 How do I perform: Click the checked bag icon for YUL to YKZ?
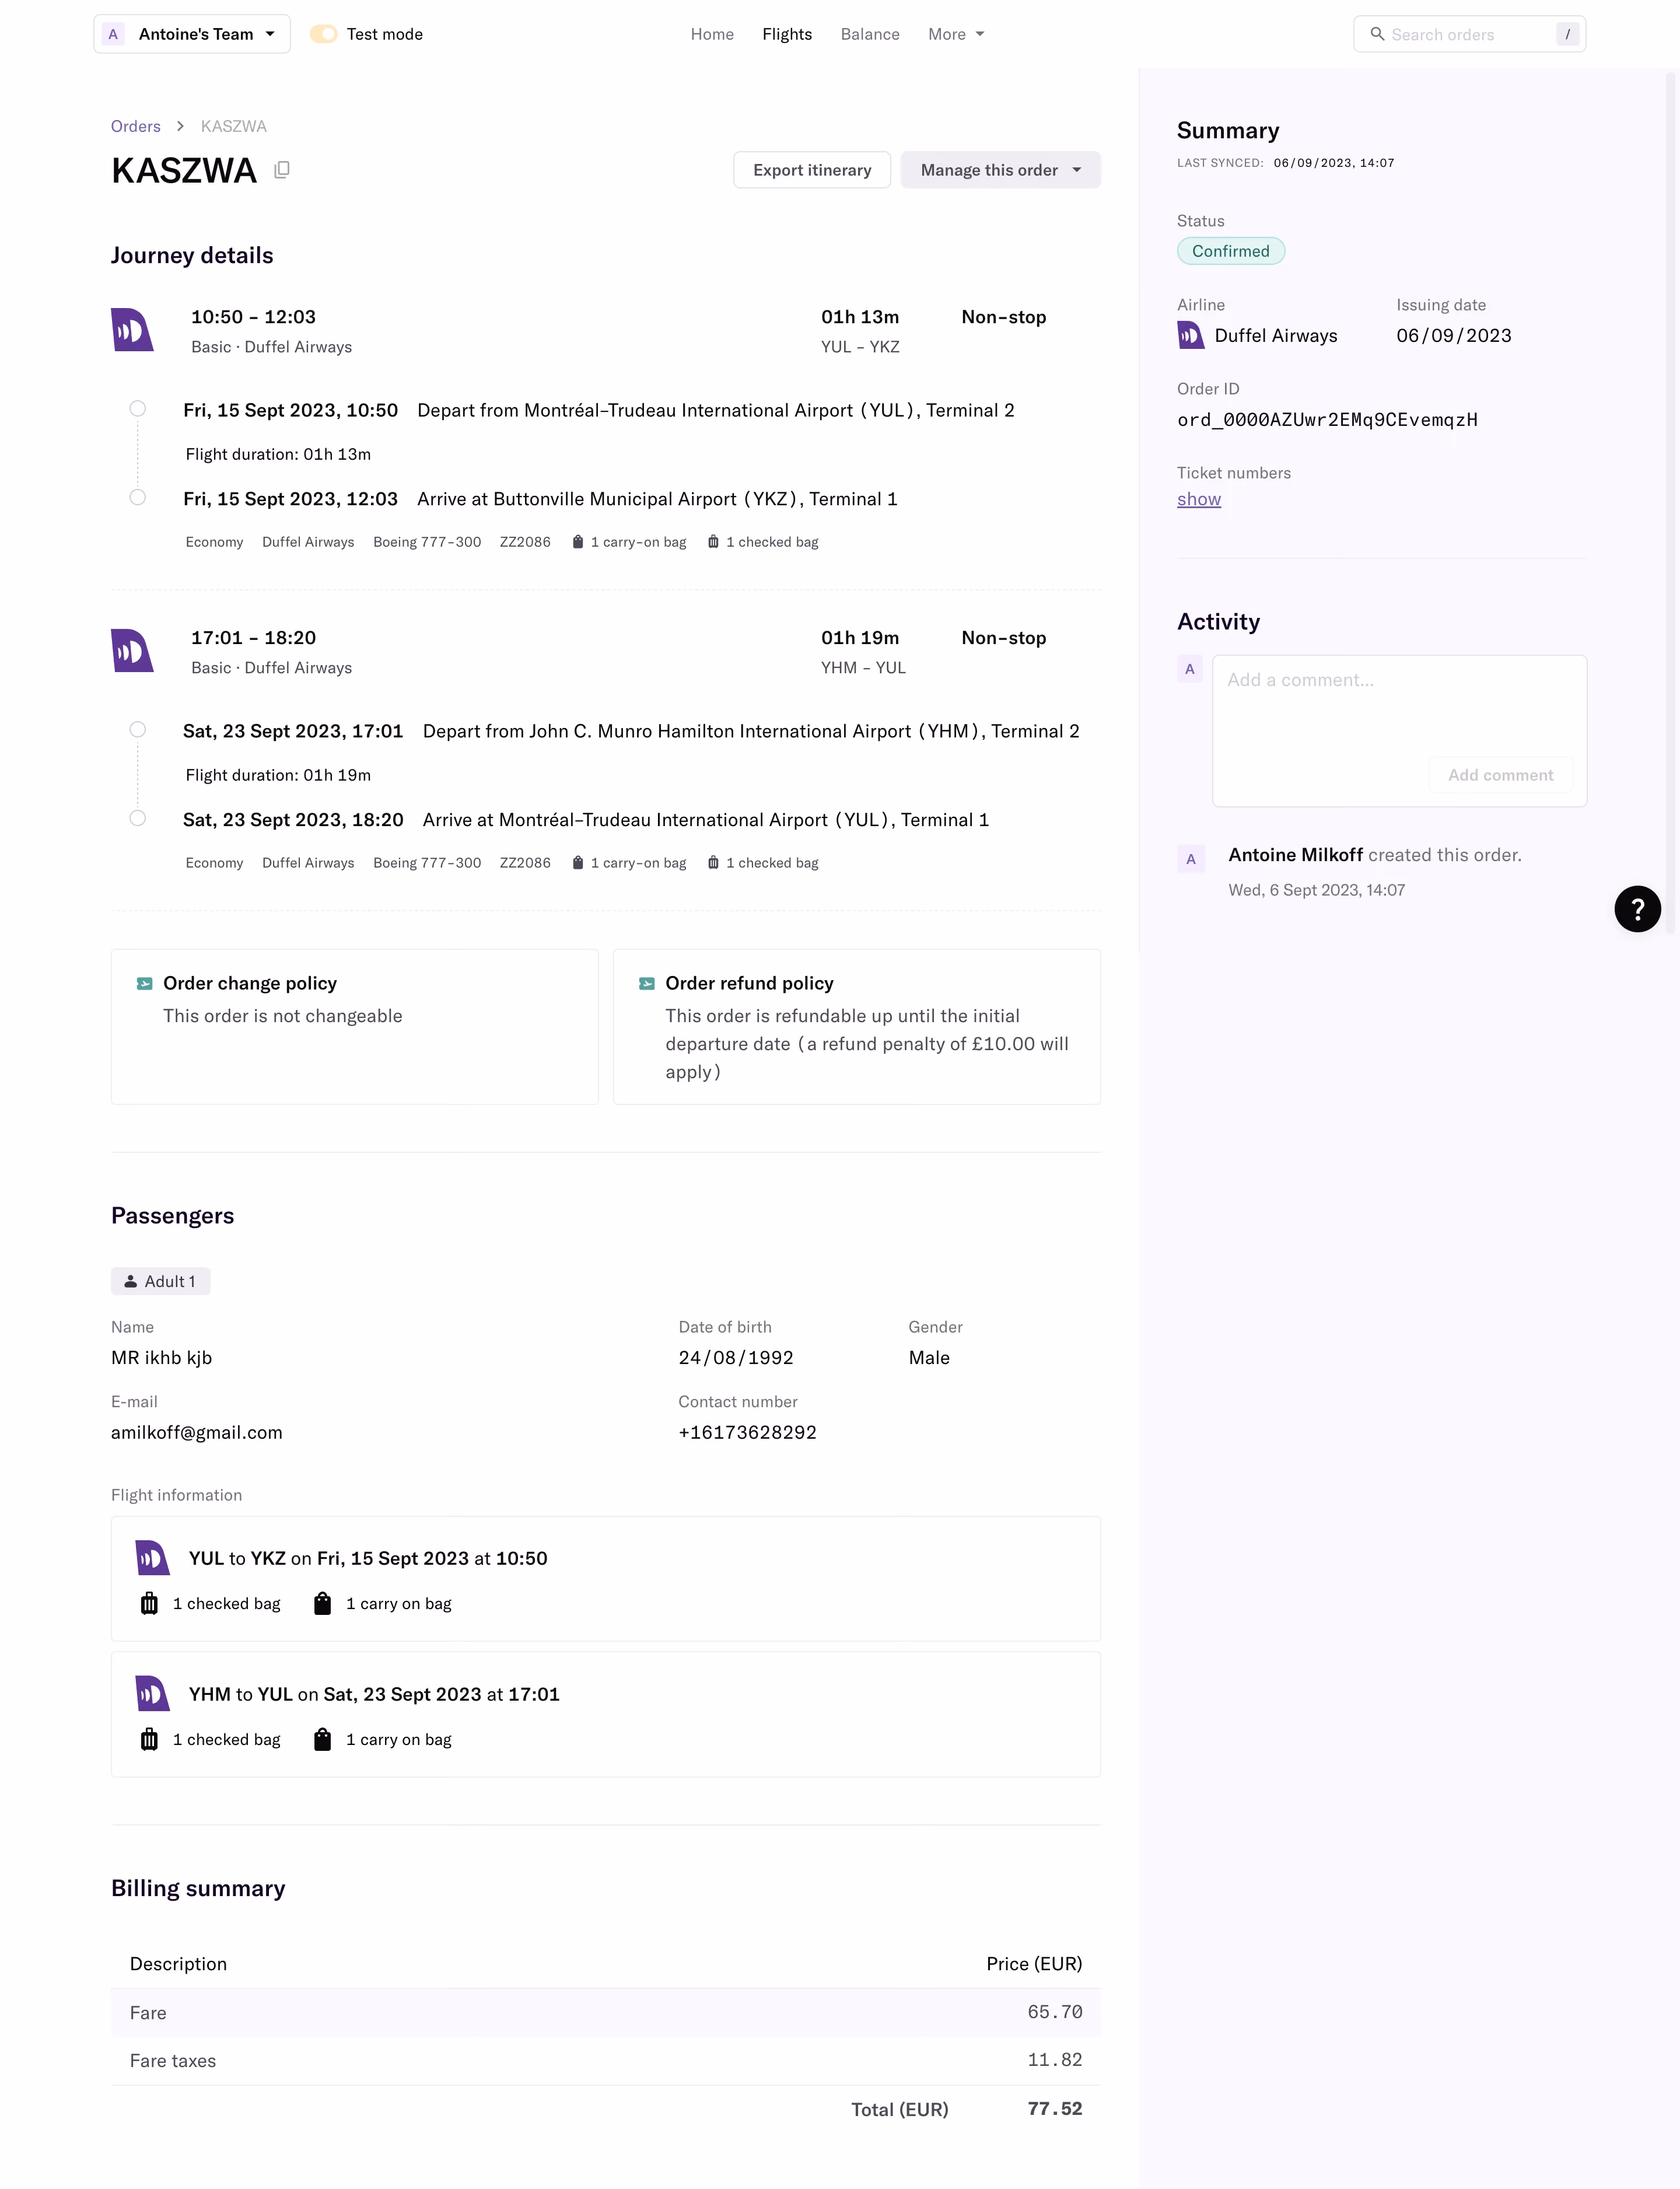(x=149, y=1604)
